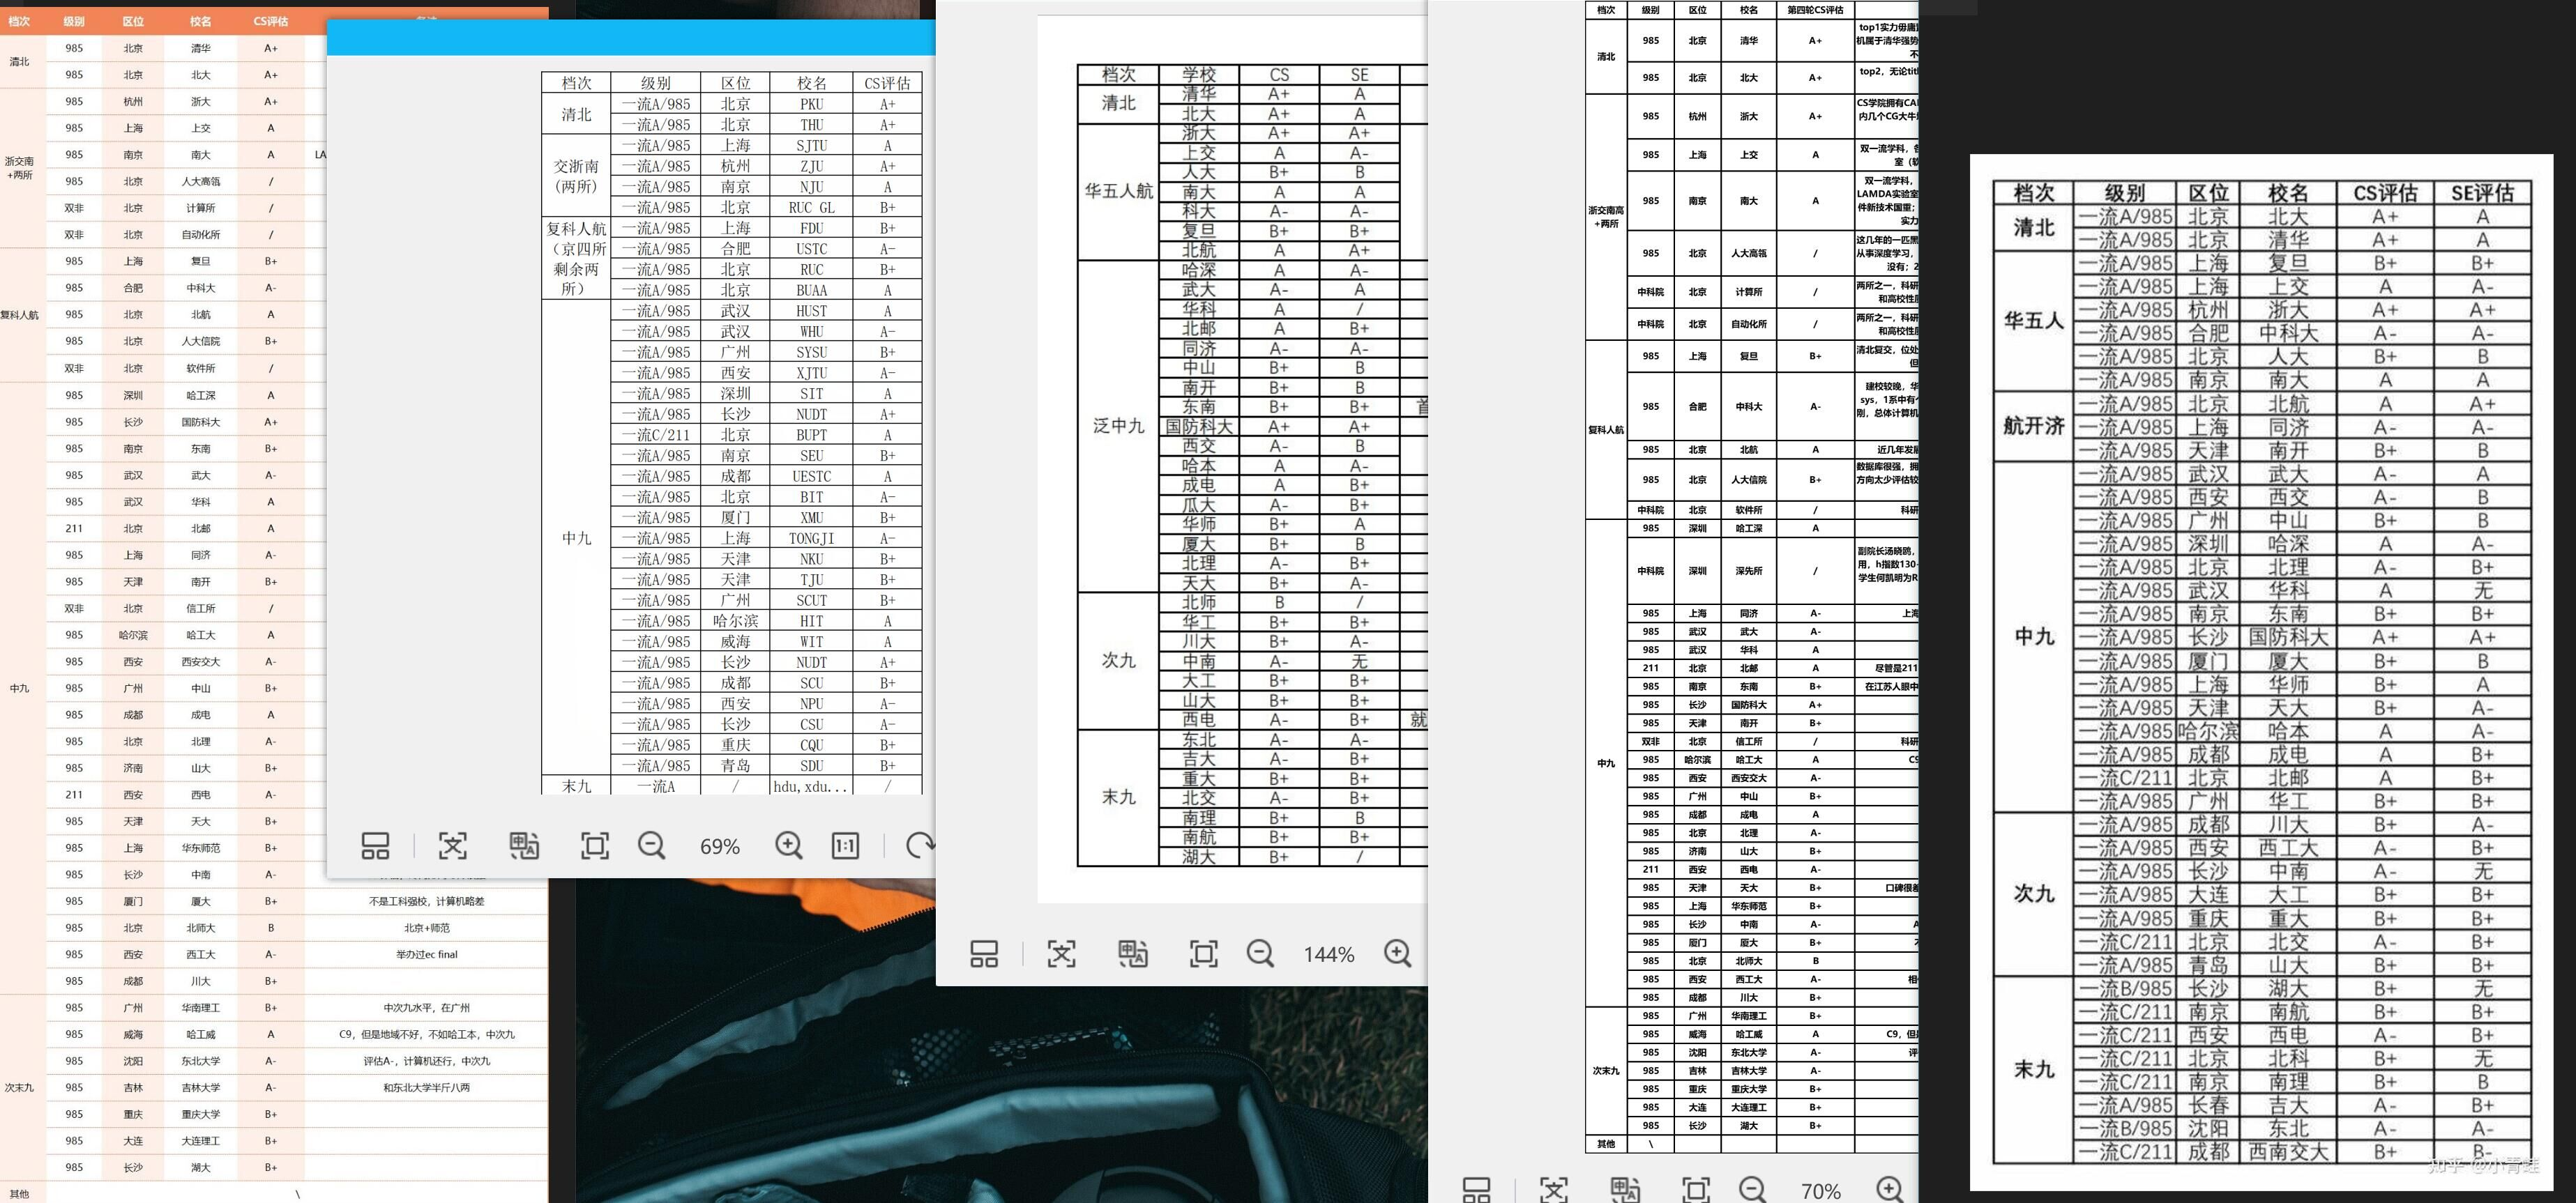Click 'SE' column header in 144% viewer
This screenshot has height=1203, width=2576.
(1359, 74)
